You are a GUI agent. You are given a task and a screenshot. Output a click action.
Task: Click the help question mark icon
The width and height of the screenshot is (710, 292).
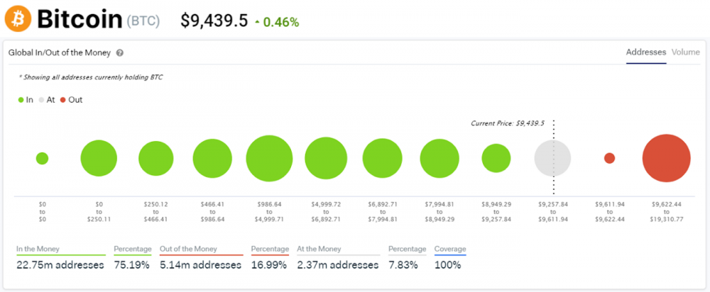120,52
